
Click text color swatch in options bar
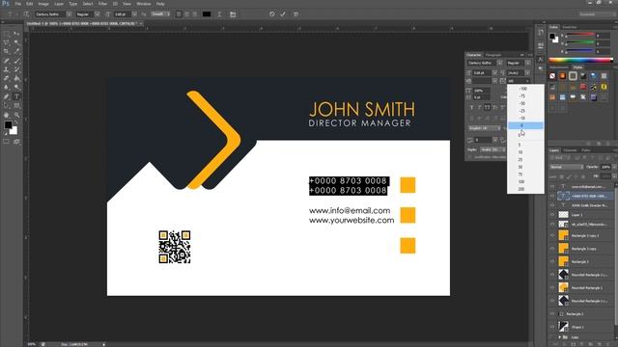coord(207,14)
